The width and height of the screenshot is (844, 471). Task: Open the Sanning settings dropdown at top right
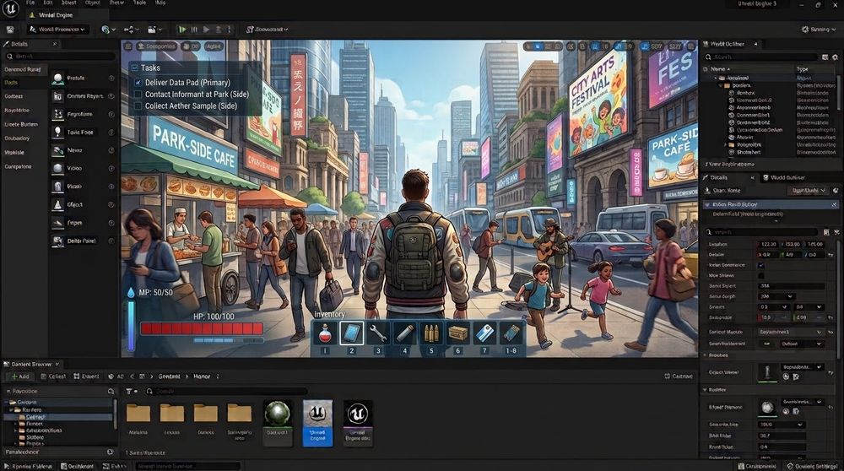pos(819,29)
